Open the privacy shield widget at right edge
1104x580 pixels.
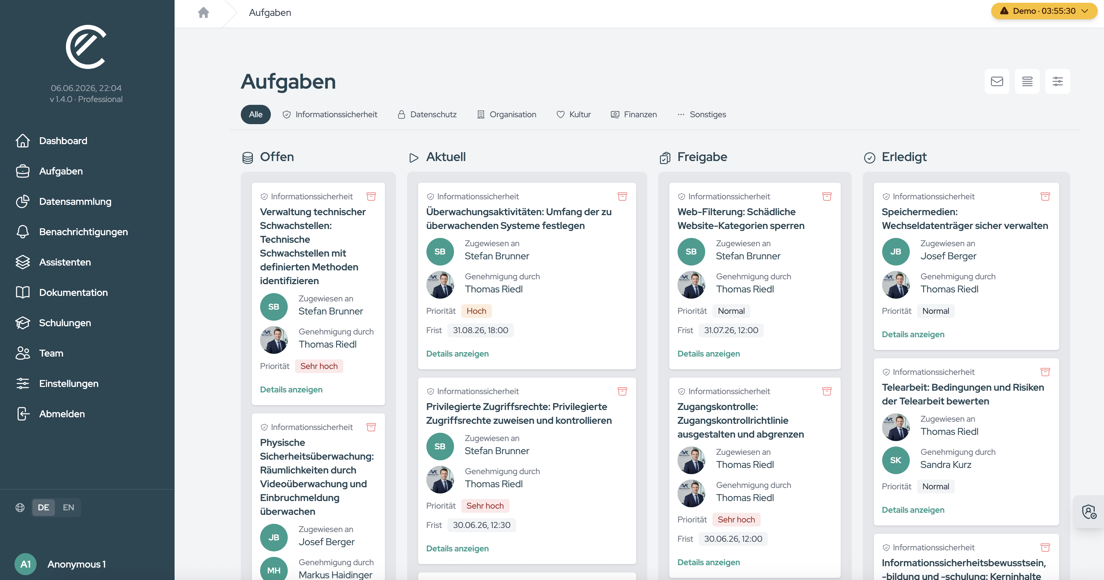(x=1089, y=512)
